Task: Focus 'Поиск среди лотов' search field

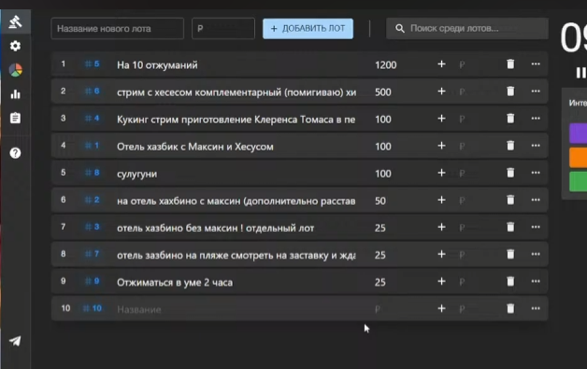Action: tap(467, 28)
